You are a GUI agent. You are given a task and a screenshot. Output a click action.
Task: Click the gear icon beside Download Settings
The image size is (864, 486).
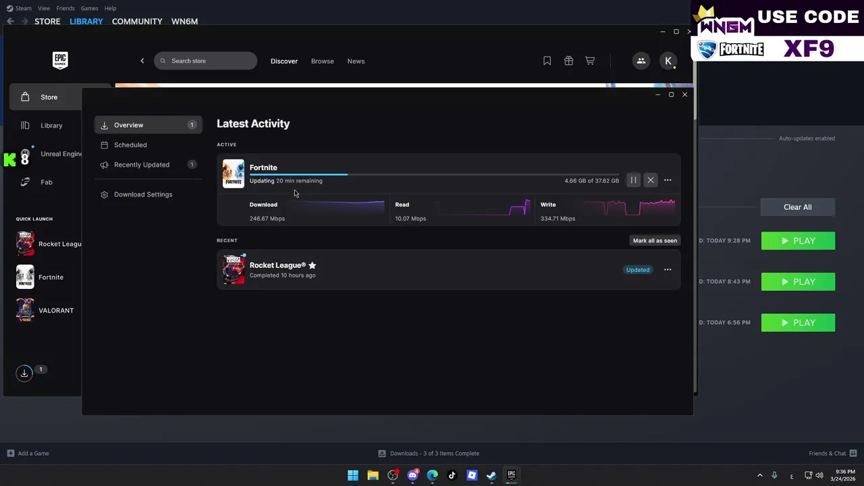point(104,194)
